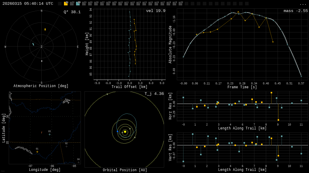
Task: Select station 10 box in top bar
Action: pyautogui.click(x=120, y=4)
